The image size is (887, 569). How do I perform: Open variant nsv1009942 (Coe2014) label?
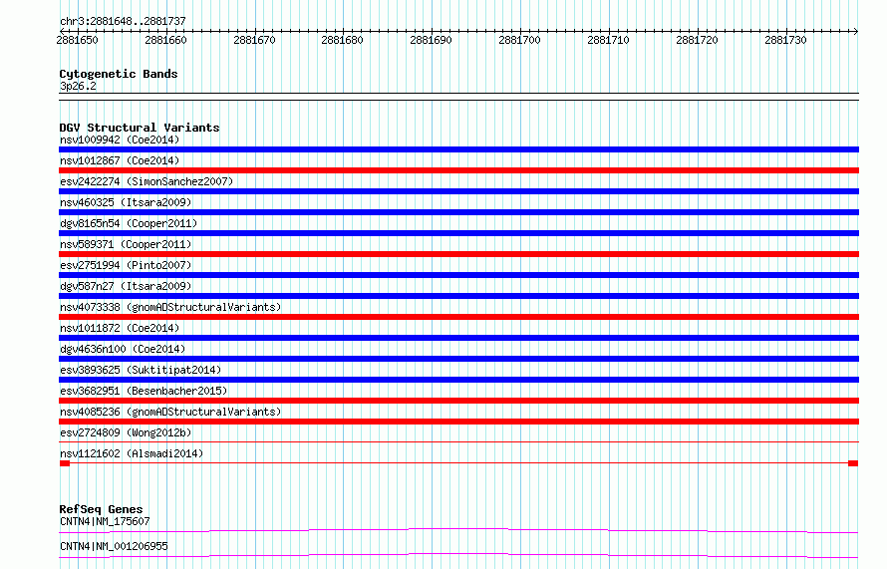click(120, 140)
